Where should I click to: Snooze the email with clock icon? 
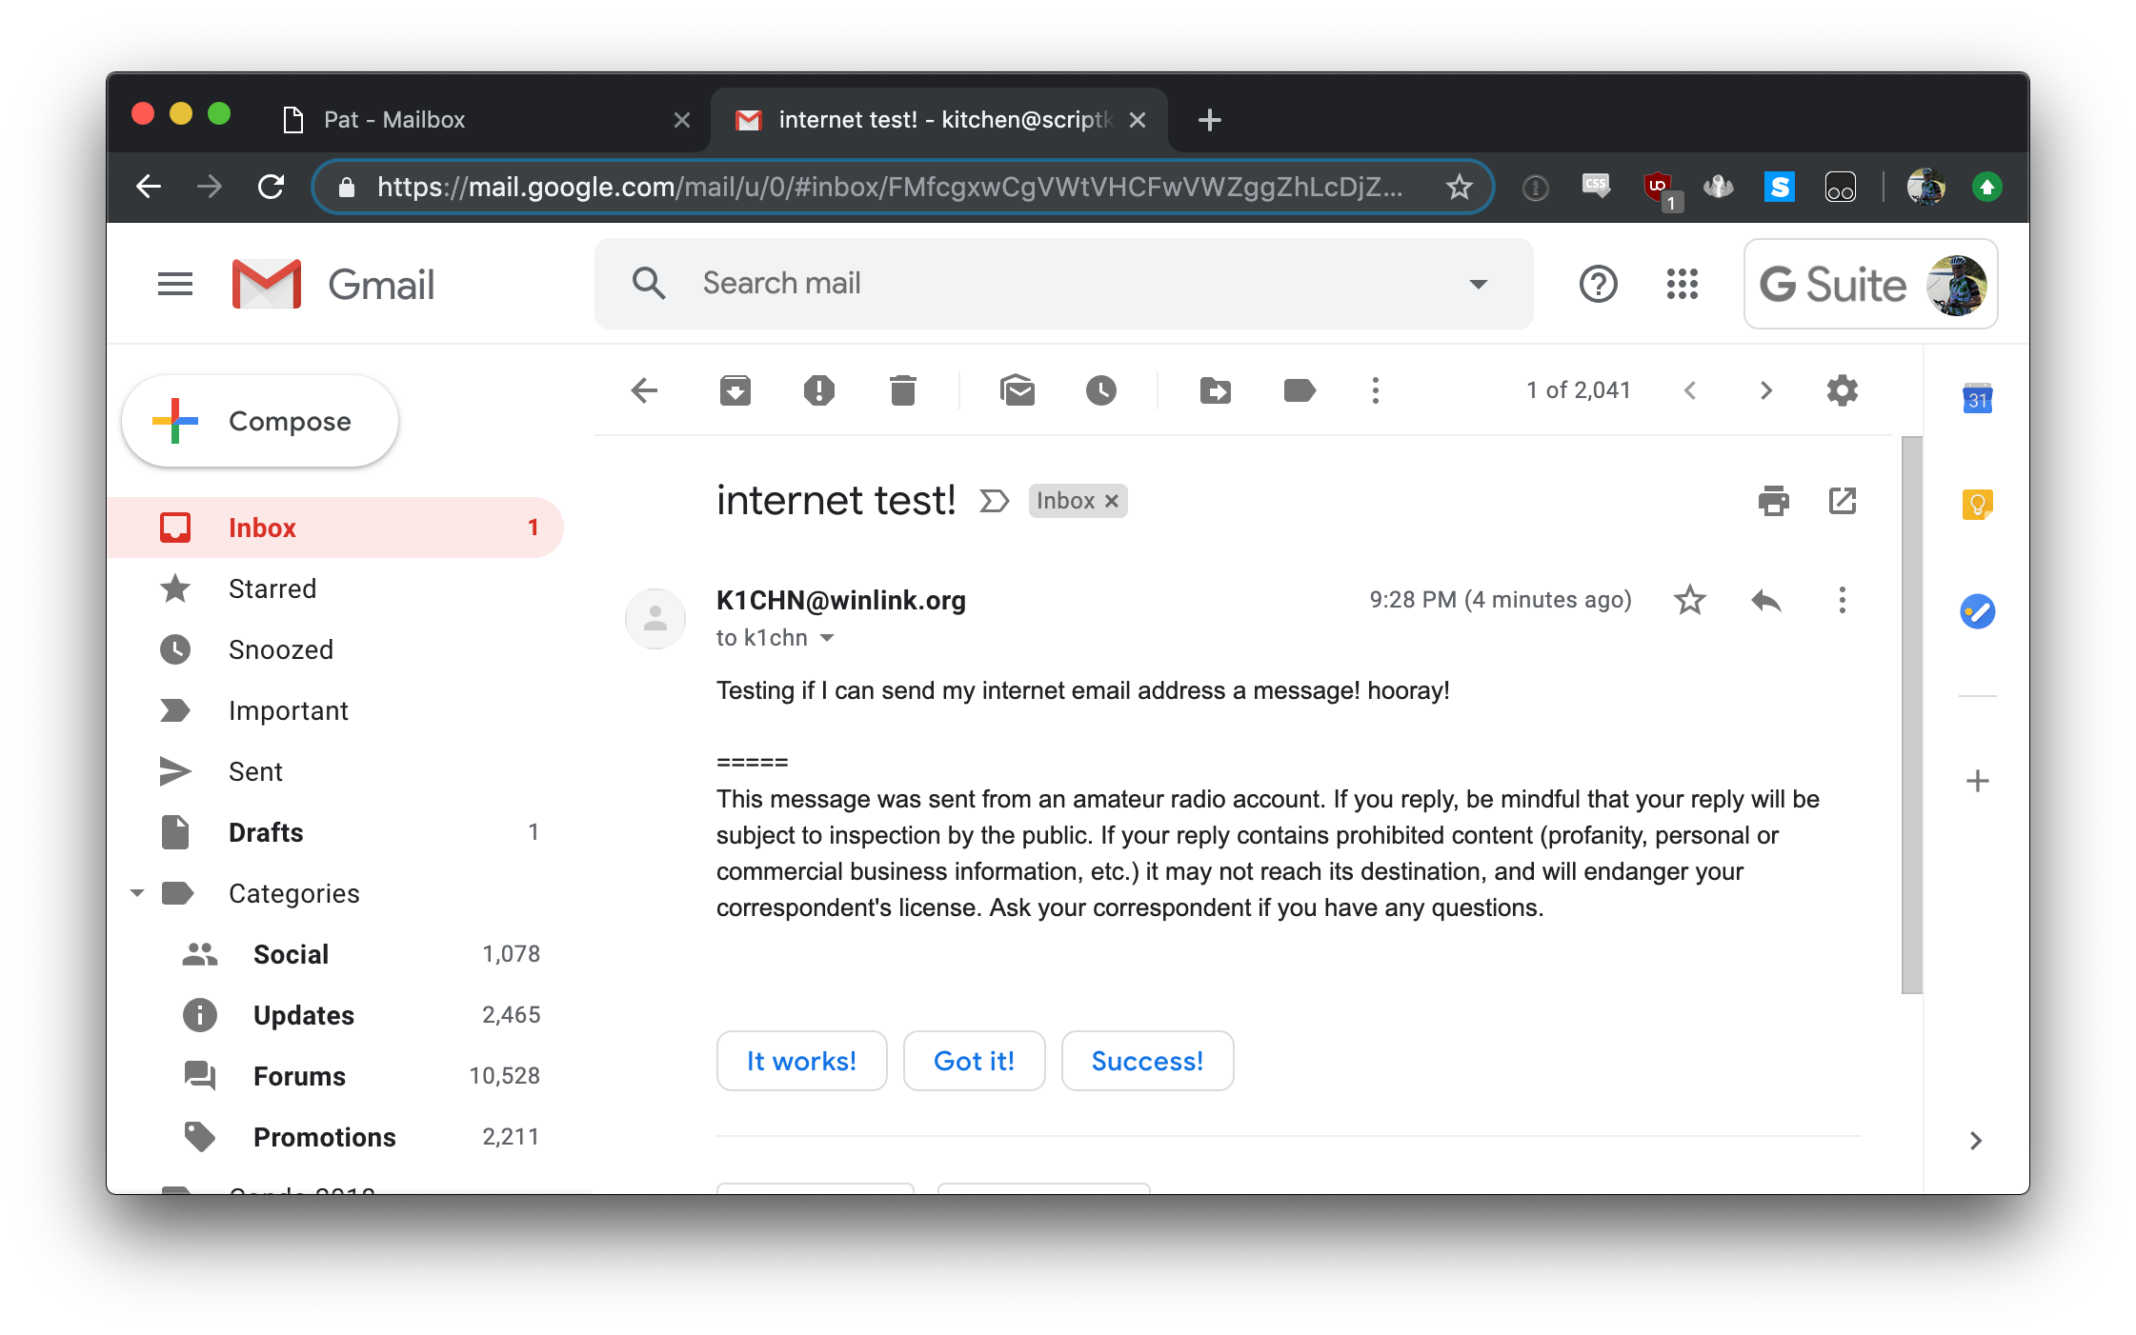click(x=1100, y=390)
